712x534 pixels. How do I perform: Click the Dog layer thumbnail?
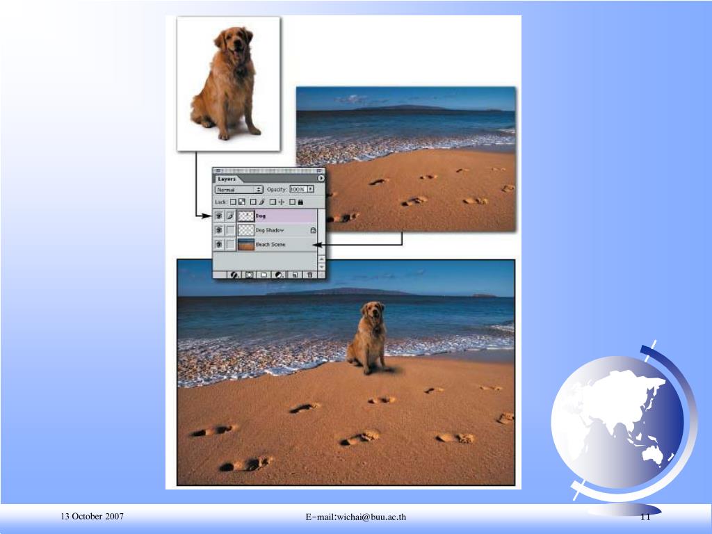tap(245, 216)
